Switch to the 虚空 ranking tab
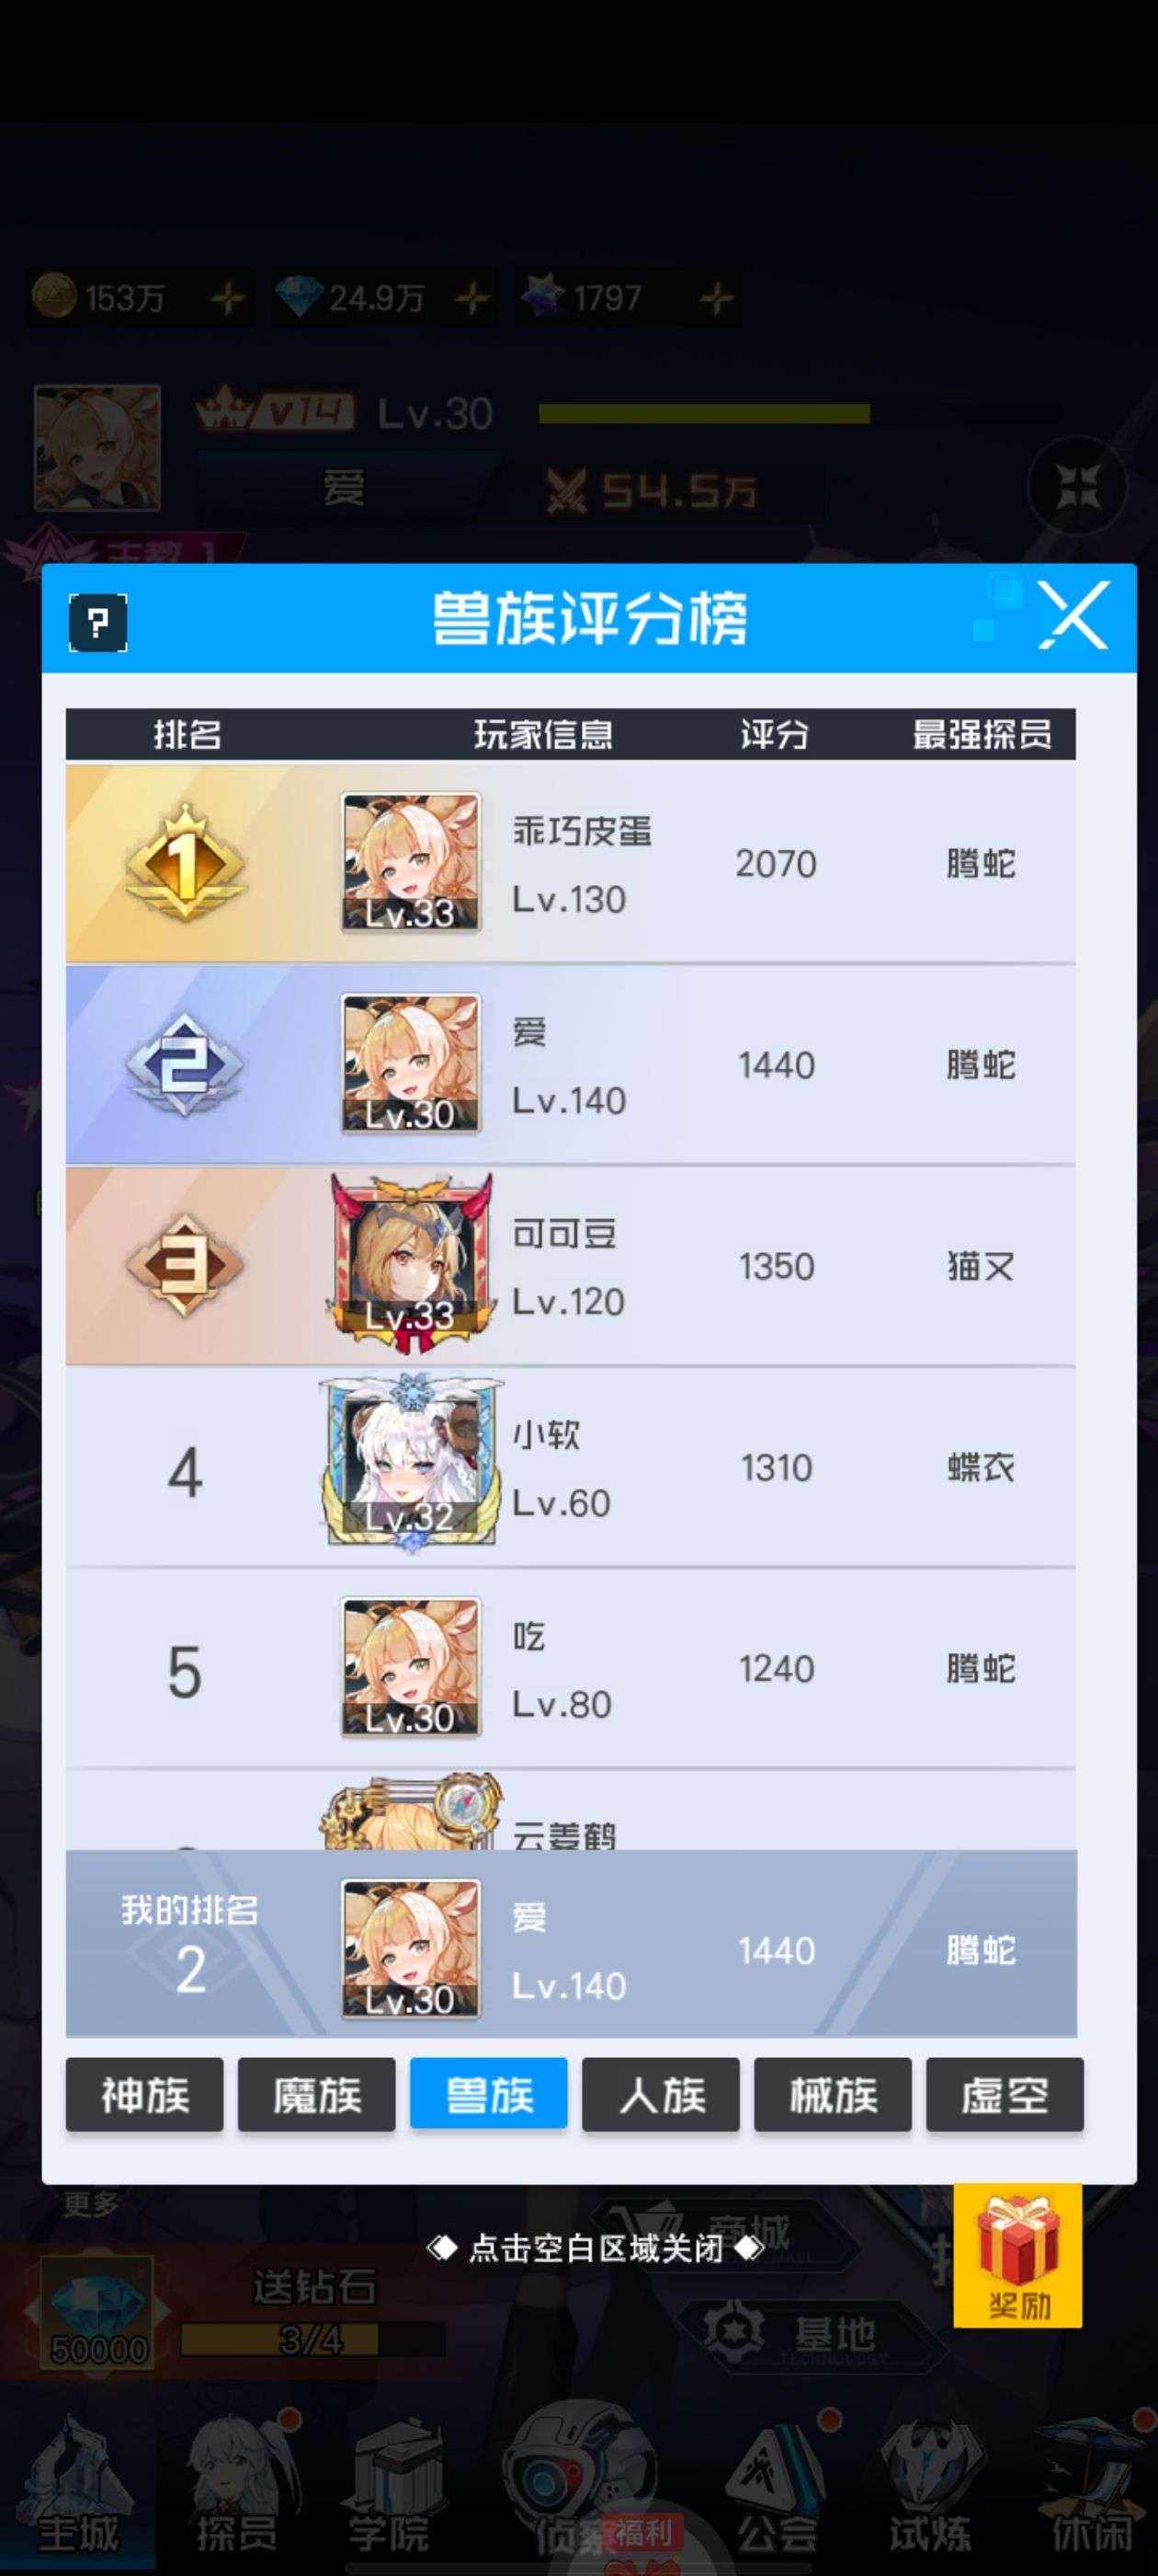The image size is (1158, 2576). pos(1005,2095)
